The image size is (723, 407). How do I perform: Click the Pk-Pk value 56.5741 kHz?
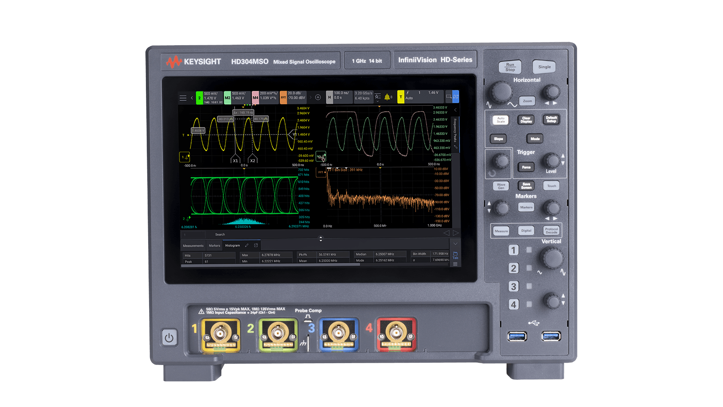[x=328, y=255]
